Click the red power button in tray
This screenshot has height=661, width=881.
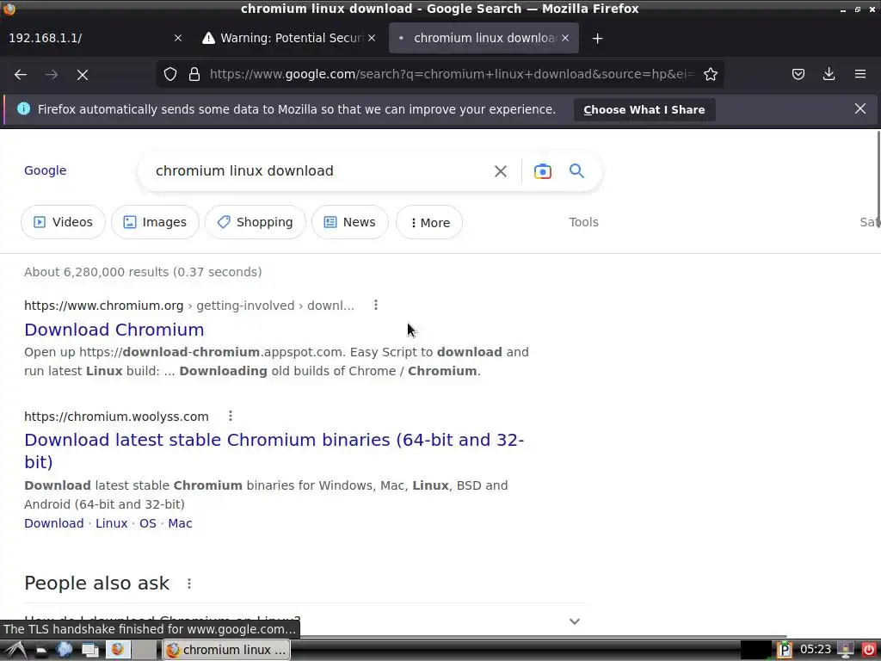pos(869,650)
